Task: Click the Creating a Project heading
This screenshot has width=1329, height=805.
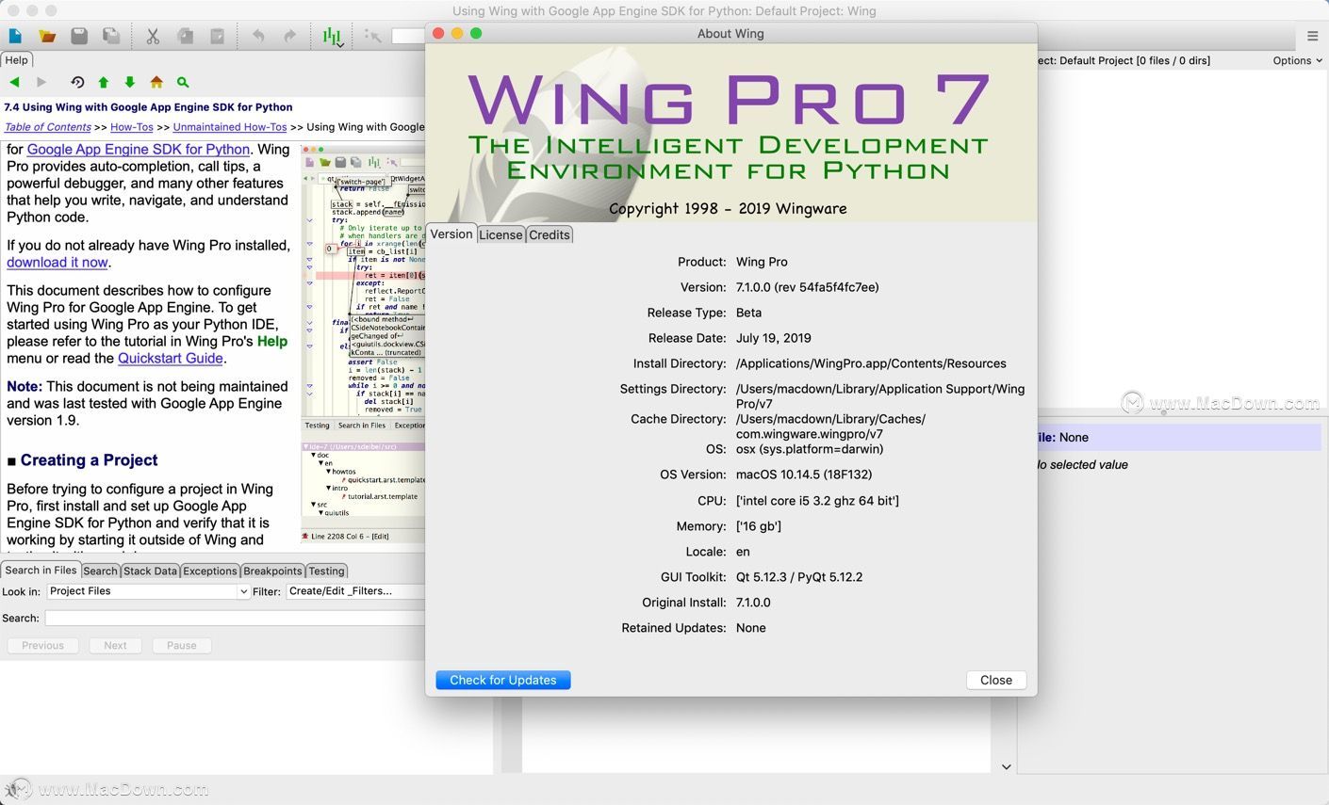Action: [x=89, y=460]
